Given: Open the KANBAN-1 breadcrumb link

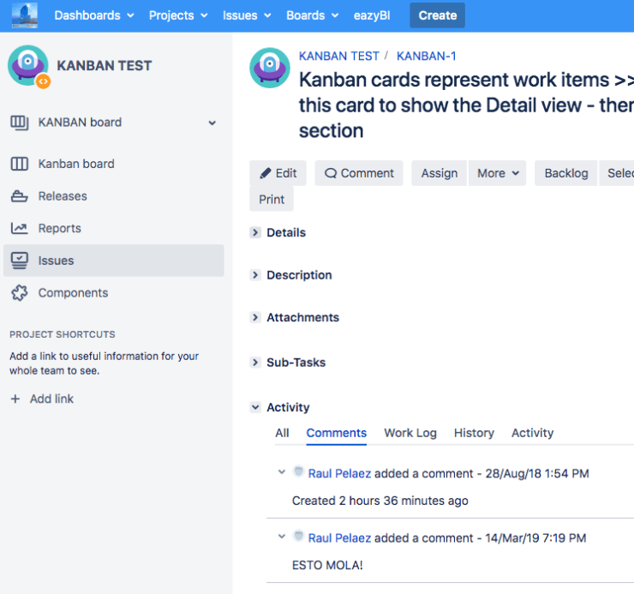Looking at the screenshot, I should [x=426, y=56].
